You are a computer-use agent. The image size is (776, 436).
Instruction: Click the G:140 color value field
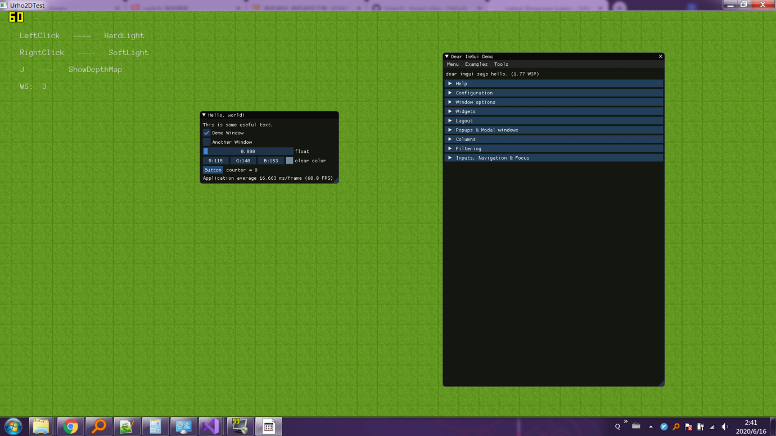[243, 161]
